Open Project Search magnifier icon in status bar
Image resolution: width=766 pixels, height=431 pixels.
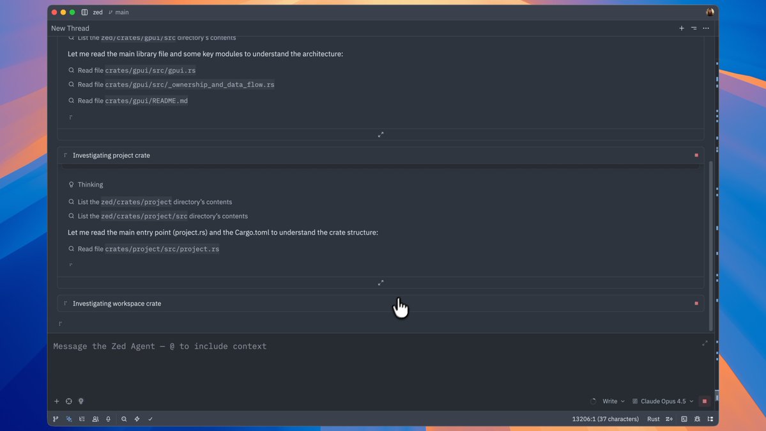point(124,419)
